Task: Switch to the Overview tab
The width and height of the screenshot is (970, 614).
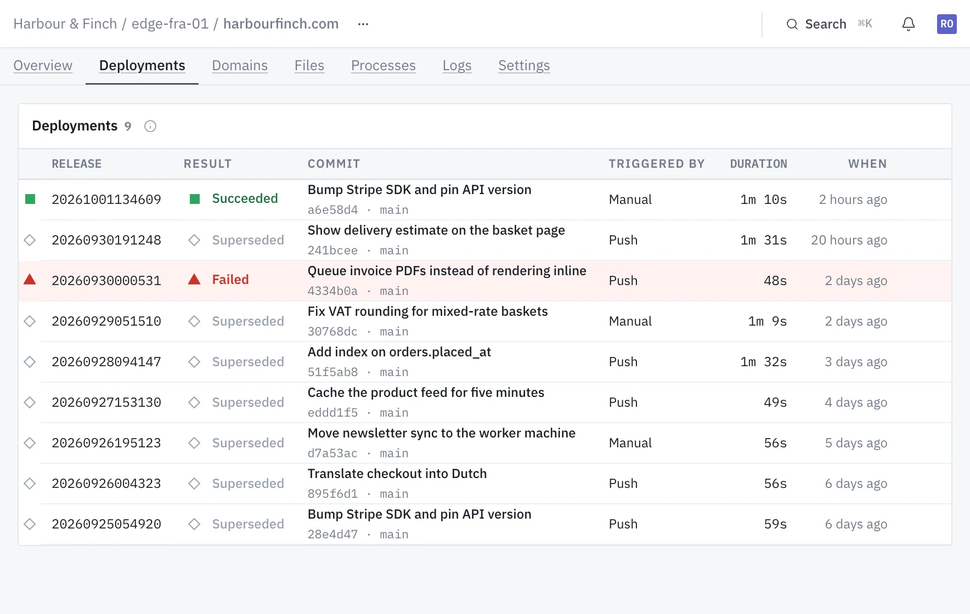Action: pos(43,65)
